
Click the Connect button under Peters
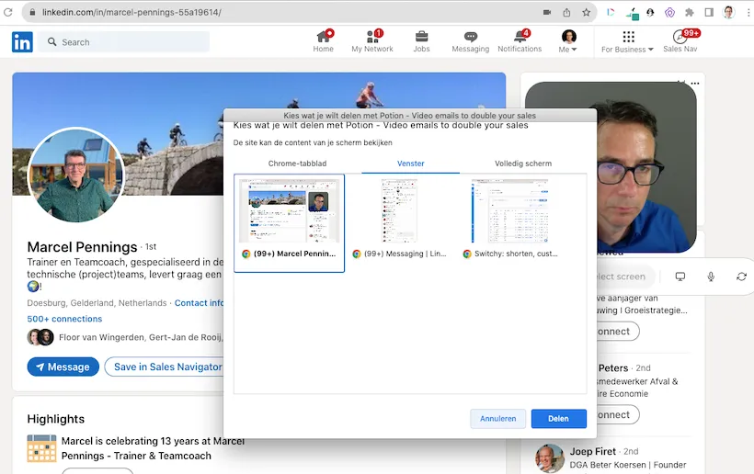618,415
